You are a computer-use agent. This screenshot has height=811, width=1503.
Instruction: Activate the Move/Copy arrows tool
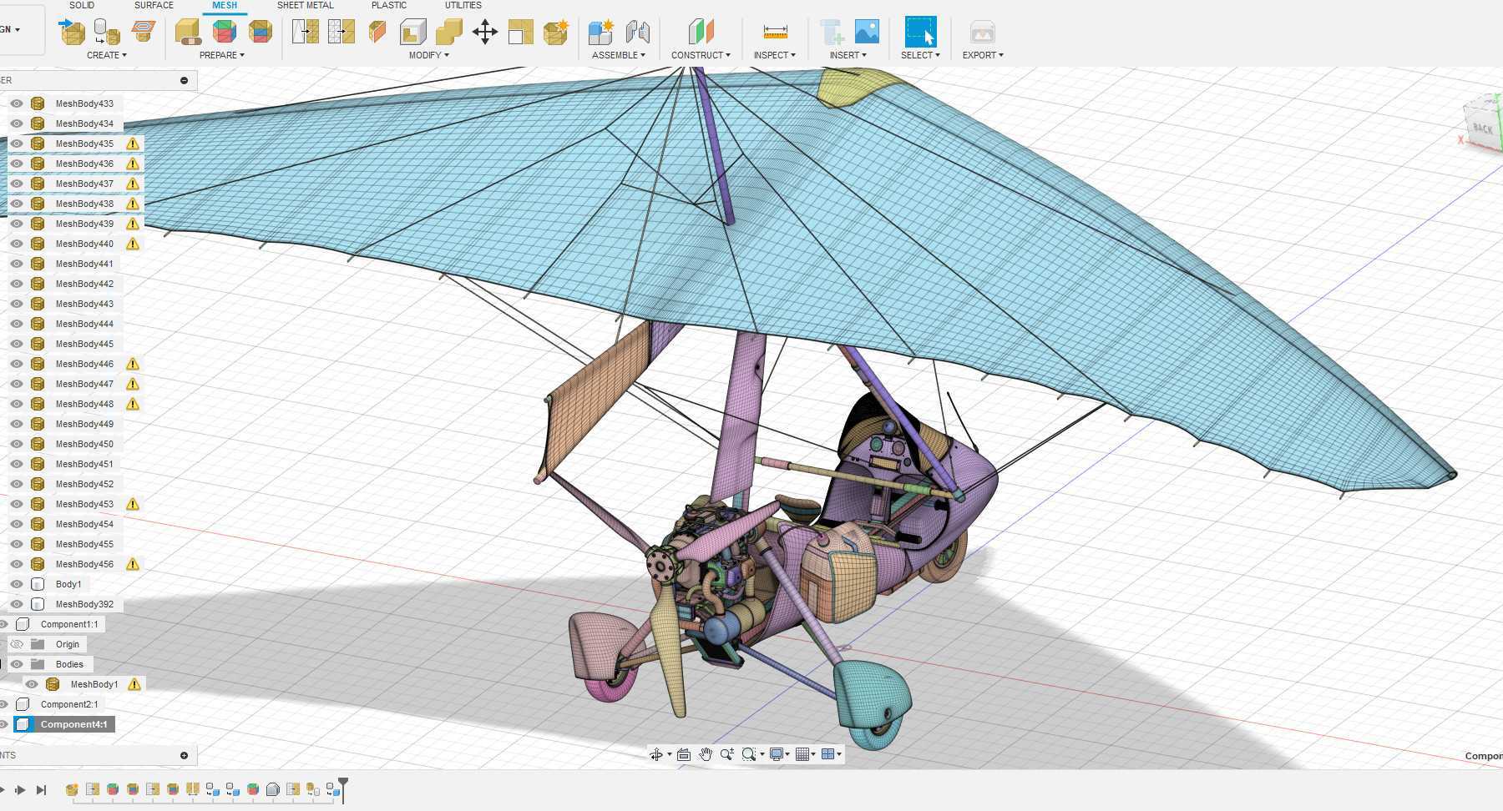coord(484,32)
